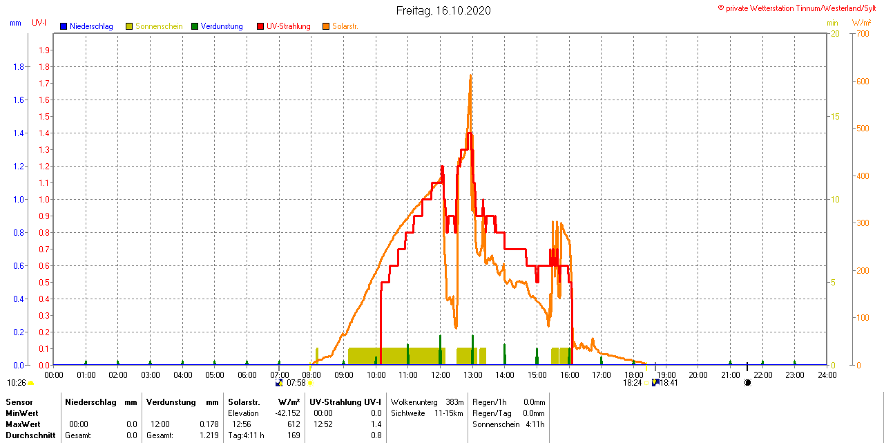The width and height of the screenshot is (884, 443).
Task: Click the UV max time 12:52
Action: pos(323,424)
